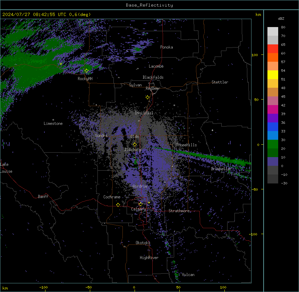Image resolution: width=299 pixels, height=292 pixels.
Task: Select the purple 39-36 dBZ legend band
Action: click(273, 118)
